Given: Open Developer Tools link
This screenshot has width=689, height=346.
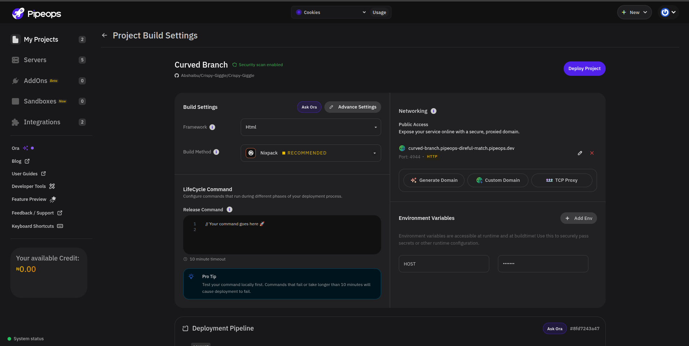Looking at the screenshot, I should (x=33, y=186).
